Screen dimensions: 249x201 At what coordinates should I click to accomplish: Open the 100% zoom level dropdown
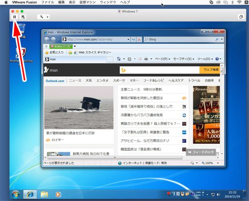218,163
